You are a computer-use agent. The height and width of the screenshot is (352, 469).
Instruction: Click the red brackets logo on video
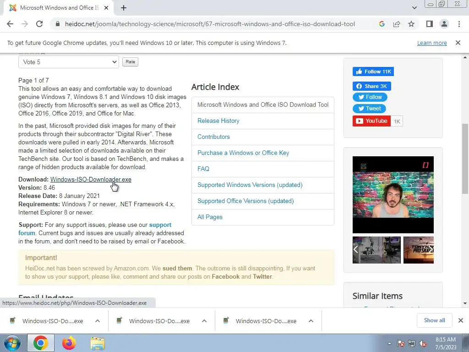(425, 165)
